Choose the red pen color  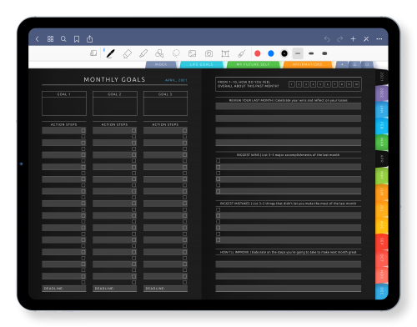pyautogui.click(x=258, y=53)
